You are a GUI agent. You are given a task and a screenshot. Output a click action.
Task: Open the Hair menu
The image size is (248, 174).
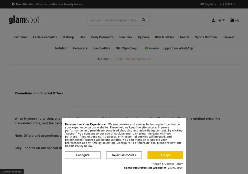[x=82, y=37]
